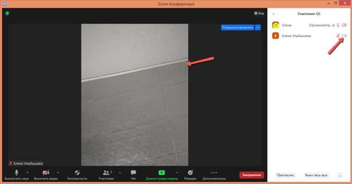
Task: Expand video options arrow beside camera
Action: point(58,173)
